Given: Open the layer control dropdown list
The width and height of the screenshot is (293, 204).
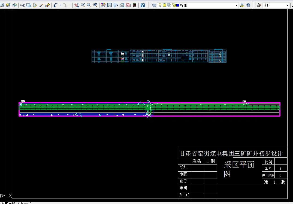Looking at the screenshot, I should pos(236,5).
